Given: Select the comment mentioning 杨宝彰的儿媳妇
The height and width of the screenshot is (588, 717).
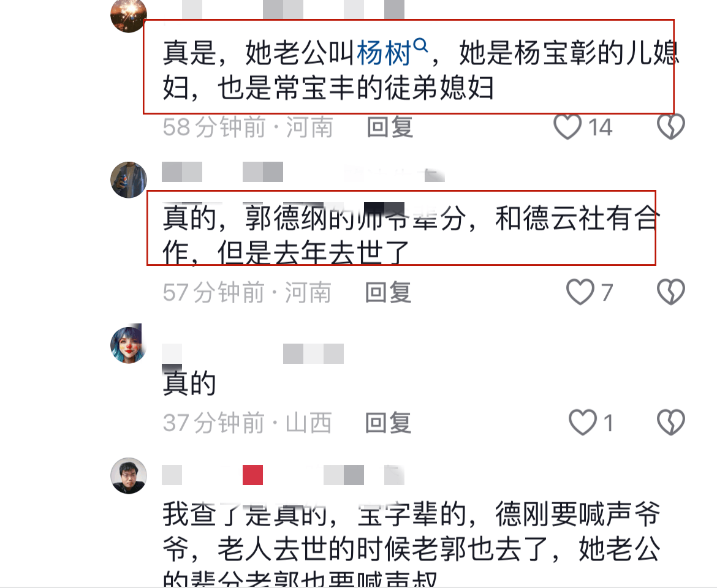Looking at the screenshot, I should pos(420,70).
